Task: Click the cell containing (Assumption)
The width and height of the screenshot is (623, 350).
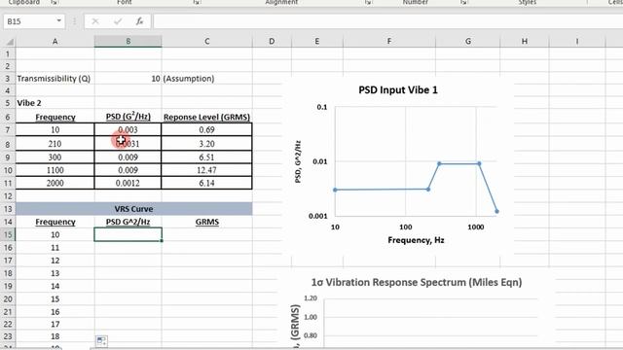Action: pyautogui.click(x=207, y=78)
